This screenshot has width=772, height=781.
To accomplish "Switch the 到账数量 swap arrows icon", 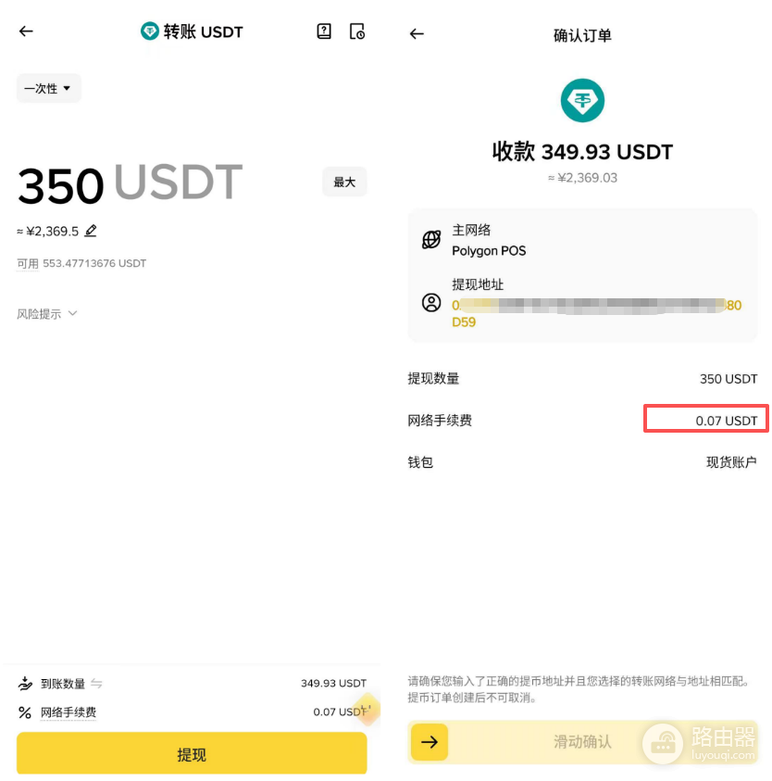I will pos(96,684).
